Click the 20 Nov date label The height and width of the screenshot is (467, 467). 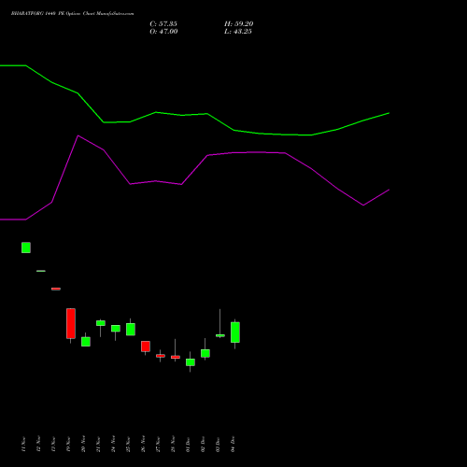click(x=83, y=444)
